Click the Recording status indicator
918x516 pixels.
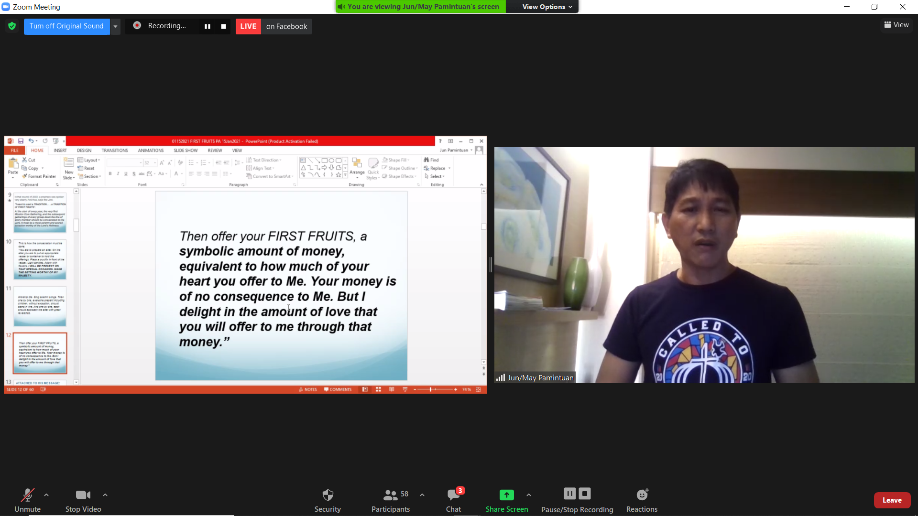[x=160, y=26]
